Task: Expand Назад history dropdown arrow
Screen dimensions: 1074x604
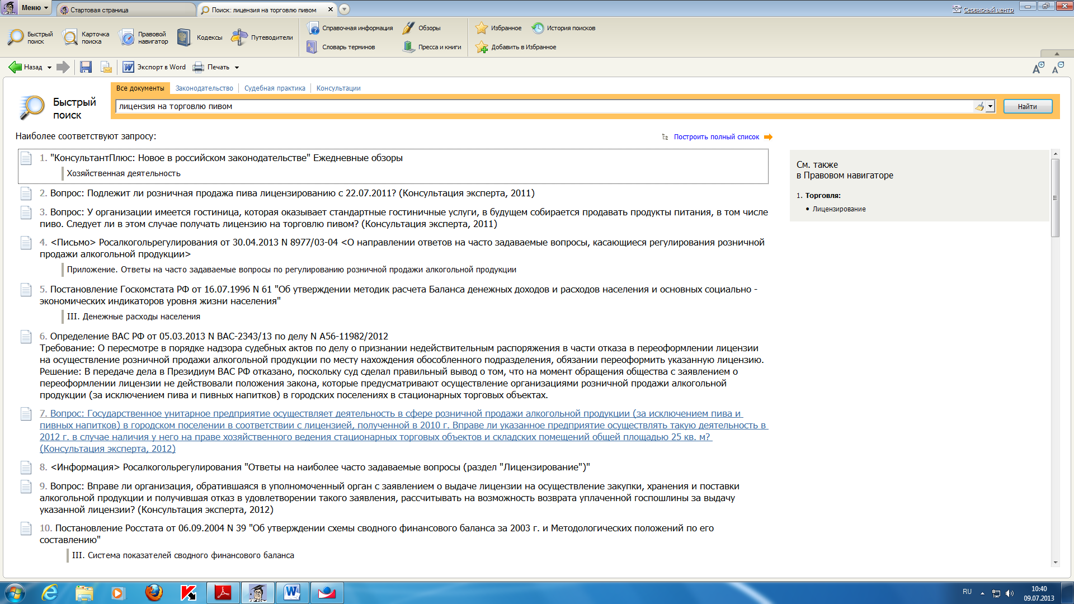Action: point(49,68)
